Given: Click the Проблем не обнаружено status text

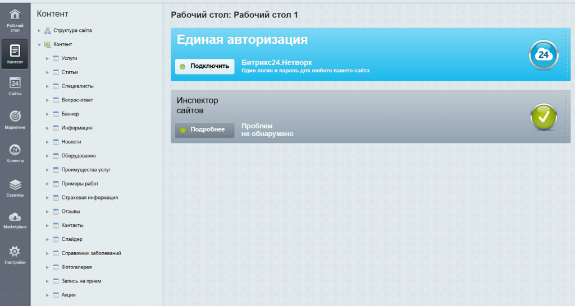Looking at the screenshot, I should tap(267, 130).
